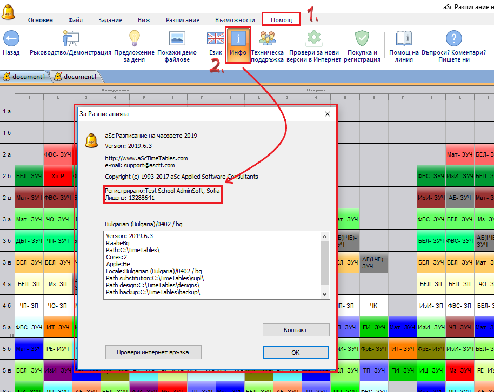Open the Помощ ribbon tab
This screenshot has width=494, height=392.
tap(281, 20)
